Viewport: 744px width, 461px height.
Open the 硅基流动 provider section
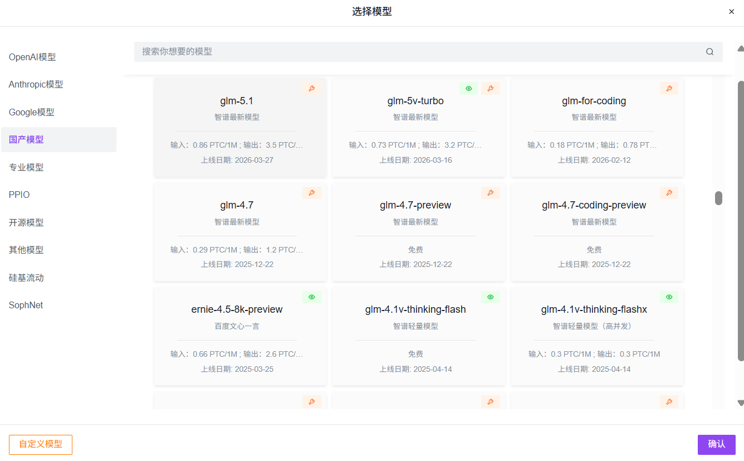(25, 277)
